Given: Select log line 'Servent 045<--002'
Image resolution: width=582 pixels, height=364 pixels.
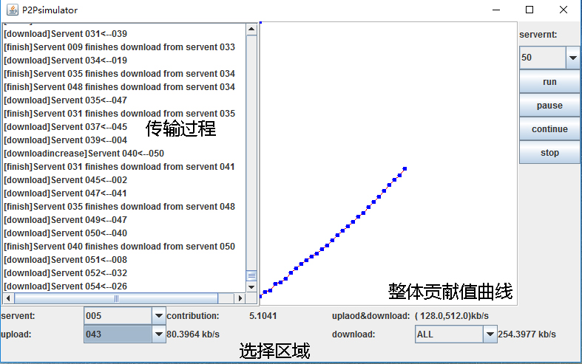Looking at the screenshot, I should (x=65, y=180).
